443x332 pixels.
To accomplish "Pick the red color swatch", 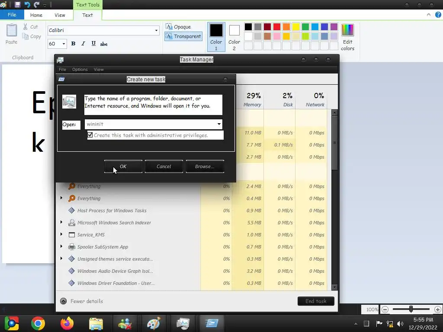I will [x=277, y=27].
